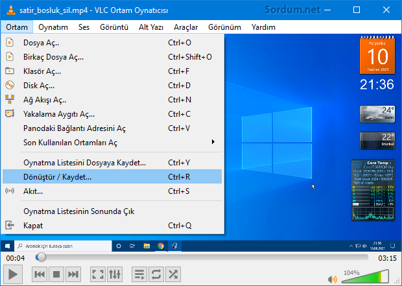Click the Disk Aç disc icon
Screen dimensions: 402x286
pos(10,85)
